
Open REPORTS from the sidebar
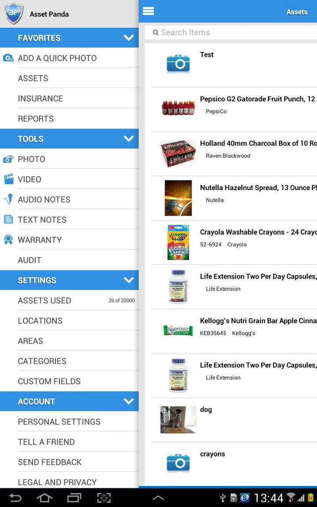tap(35, 118)
